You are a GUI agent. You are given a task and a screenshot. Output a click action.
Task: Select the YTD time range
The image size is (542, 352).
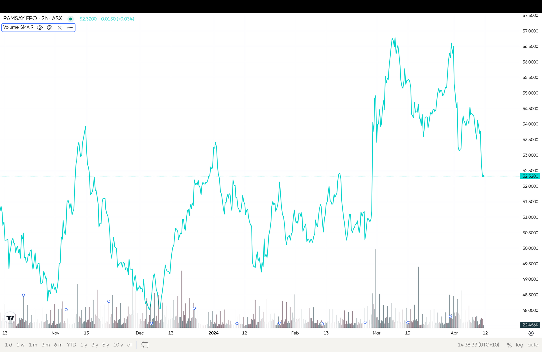(x=71, y=345)
